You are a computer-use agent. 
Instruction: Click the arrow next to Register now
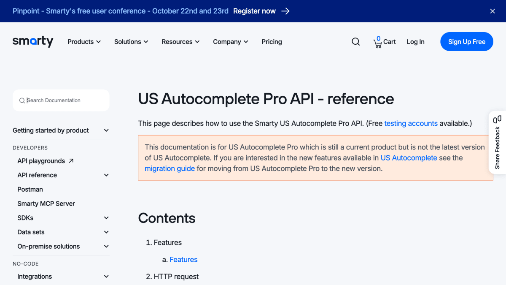click(285, 11)
